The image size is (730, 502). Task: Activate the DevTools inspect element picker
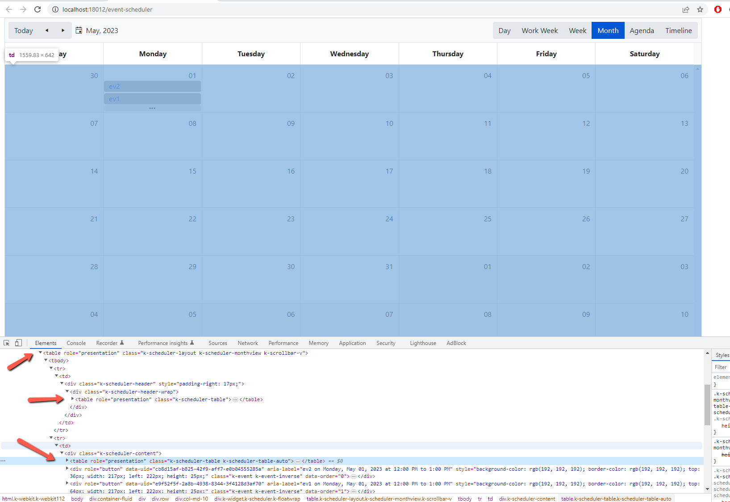(x=7, y=343)
